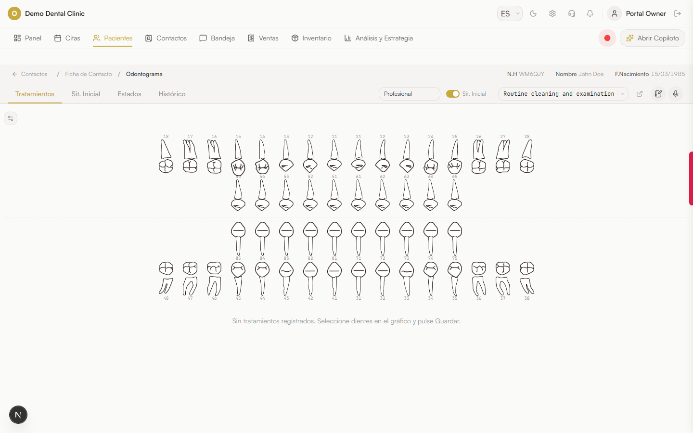Image resolution: width=693 pixels, height=433 pixels.
Task: Click the headset support icon
Action: [572, 13]
